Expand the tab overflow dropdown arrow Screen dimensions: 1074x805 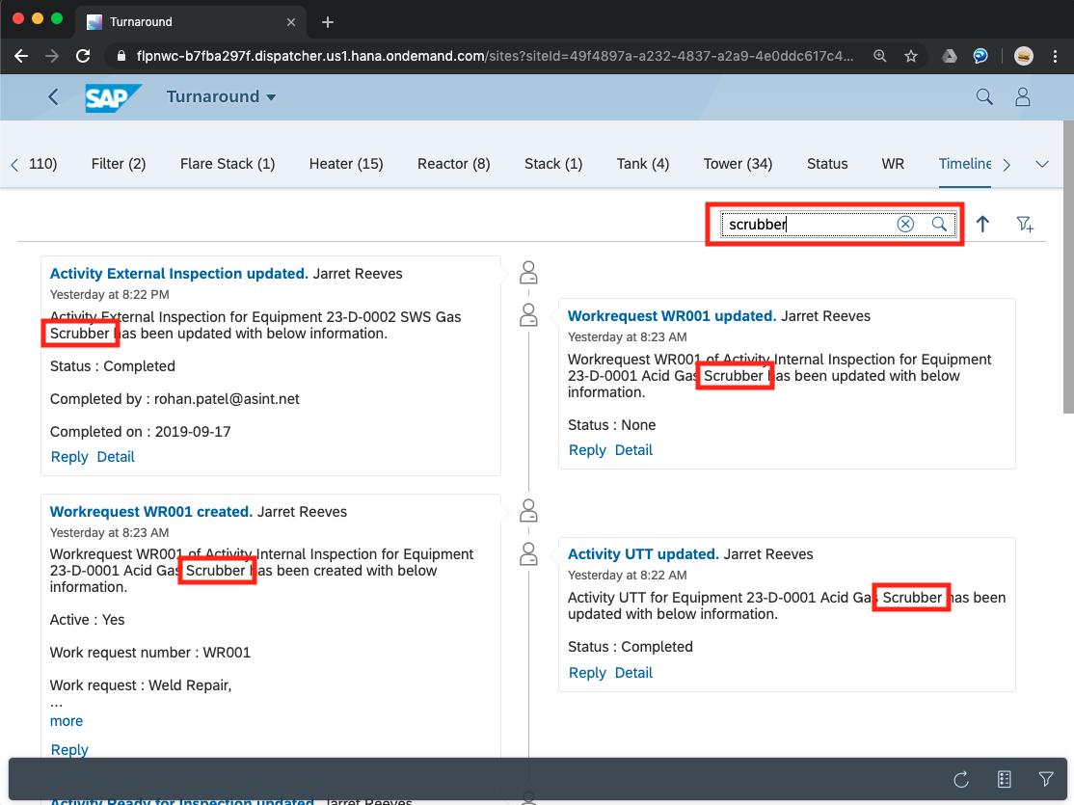tap(1042, 165)
